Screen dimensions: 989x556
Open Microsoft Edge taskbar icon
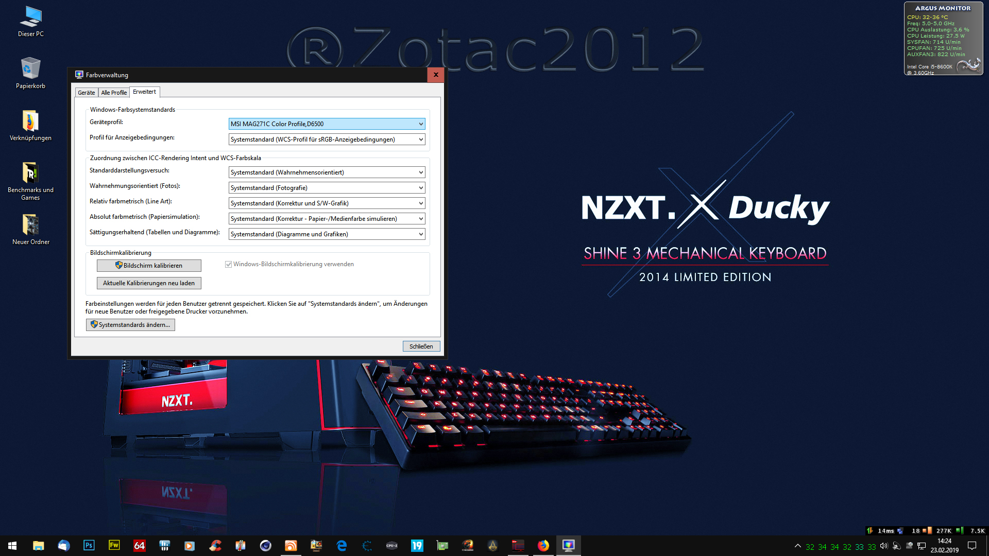coord(342,545)
